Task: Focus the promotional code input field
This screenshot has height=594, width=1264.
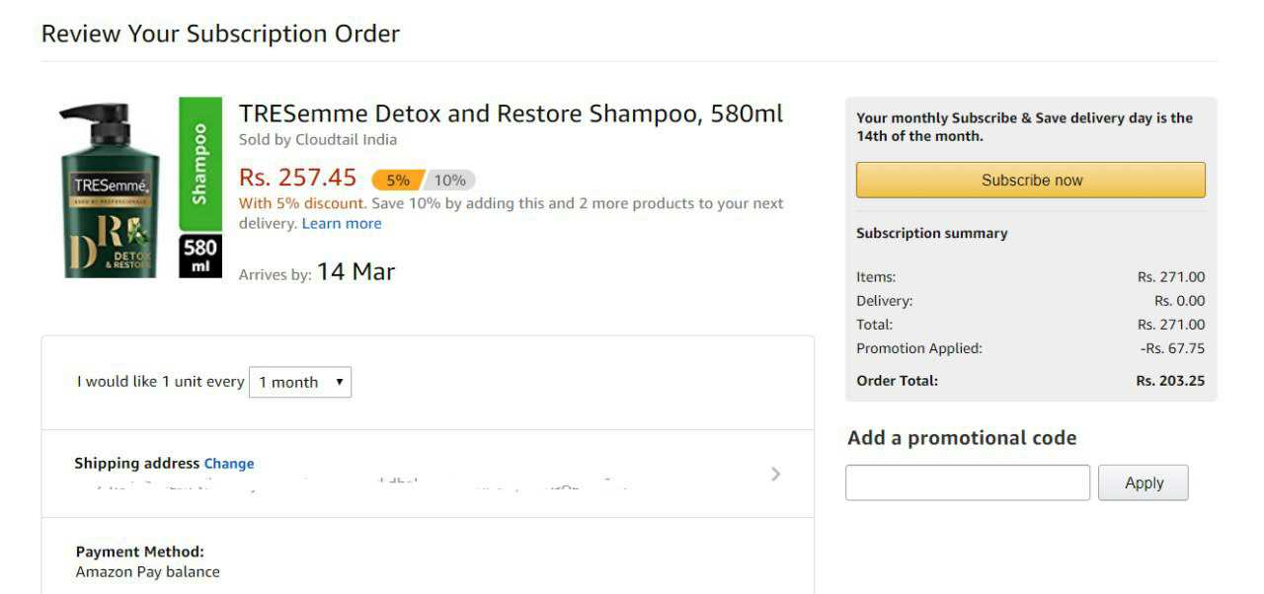Action: 967,483
